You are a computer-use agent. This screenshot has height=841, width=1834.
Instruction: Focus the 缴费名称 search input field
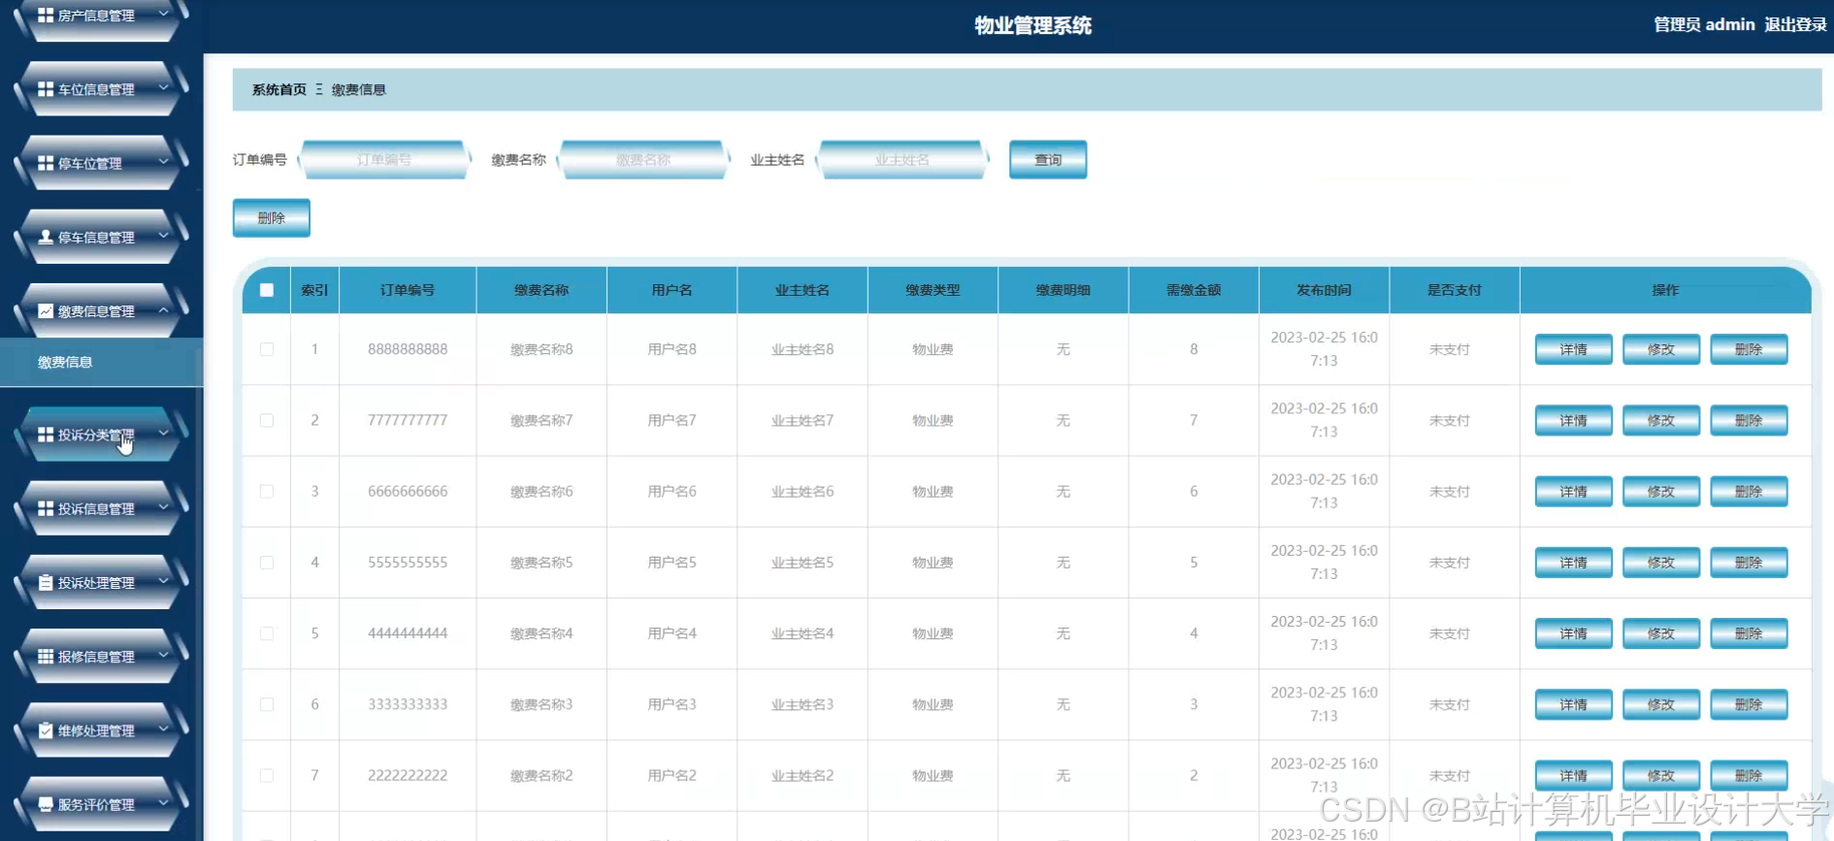(x=643, y=160)
